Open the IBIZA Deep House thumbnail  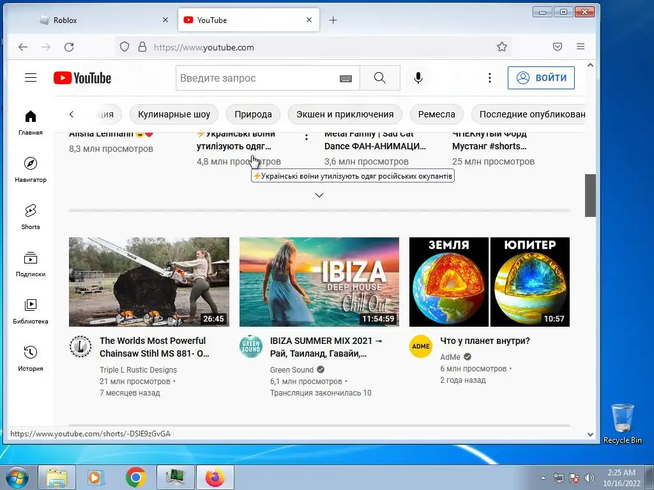pos(319,282)
